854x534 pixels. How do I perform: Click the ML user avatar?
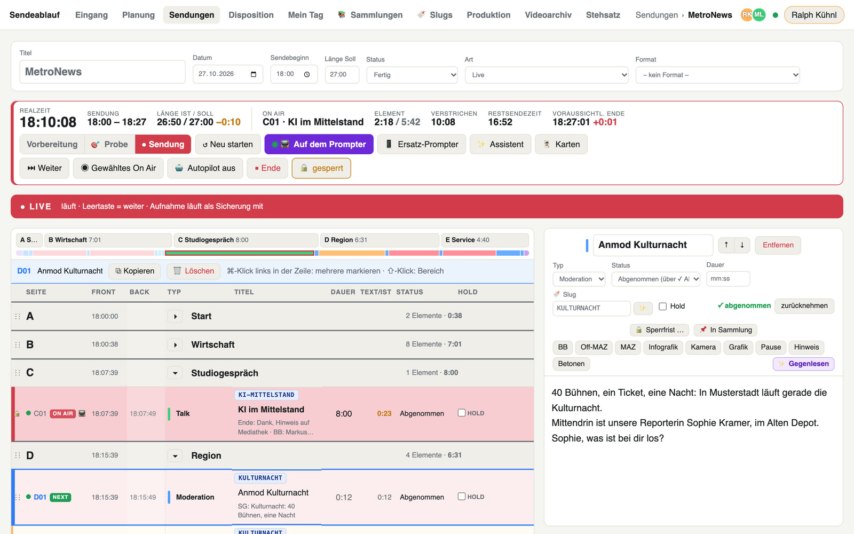758,15
